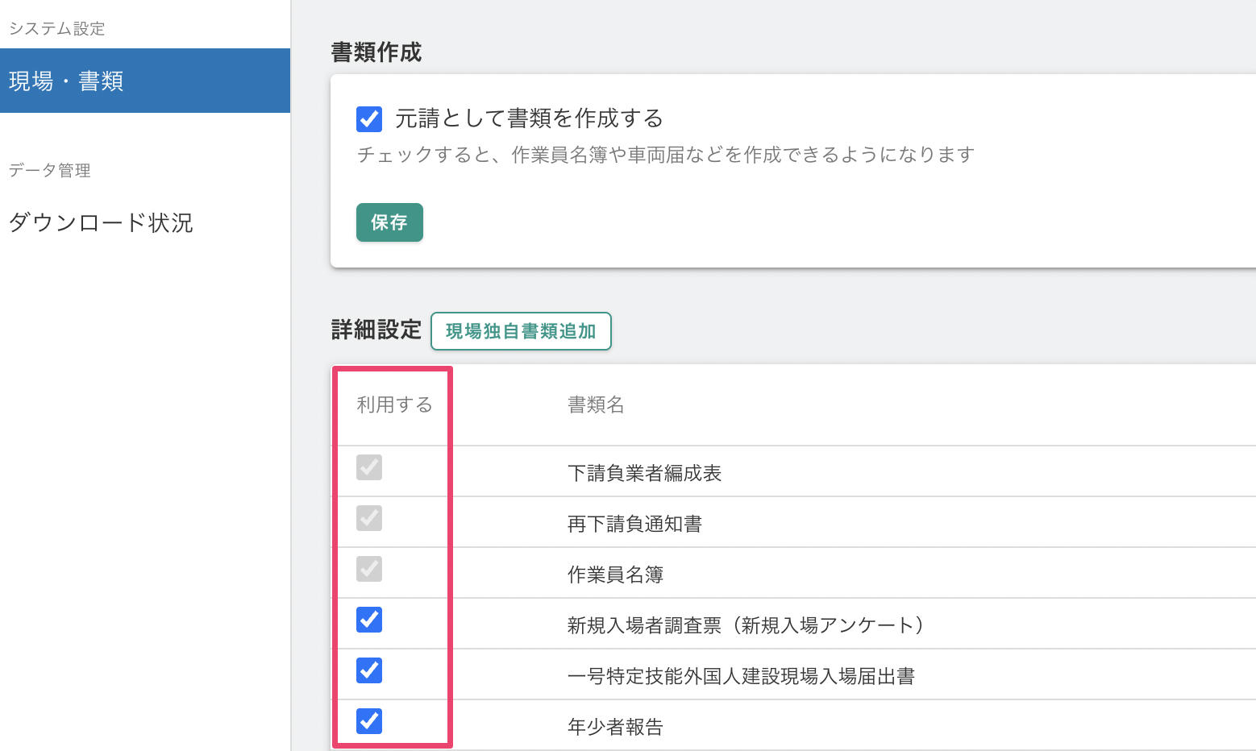Click the システム設定 sidebar section header
The height and width of the screenshot is (751, 1256).
pyautogui.click(x=57, y=29)
